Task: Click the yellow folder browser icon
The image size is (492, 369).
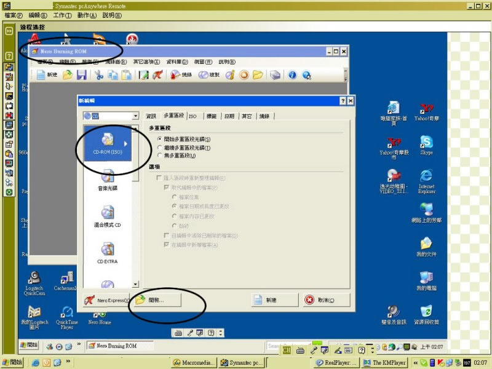Action: click(x=258, y=75)
